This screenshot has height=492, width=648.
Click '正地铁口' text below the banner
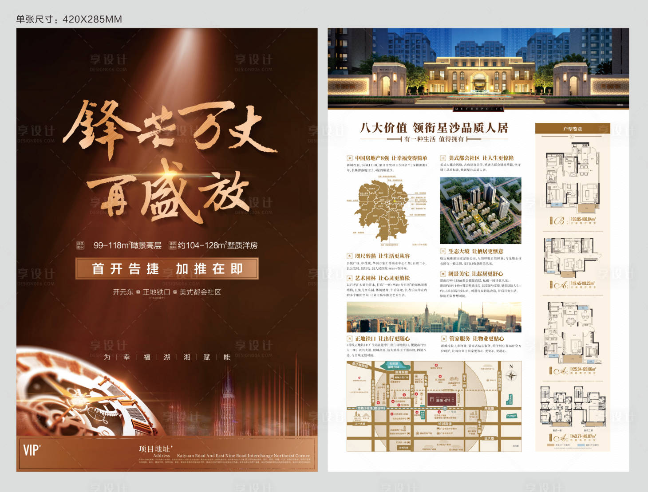point(156,292)
